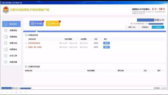Close the tax client window
The image size is (168, 95).
(x=165, y=3)
